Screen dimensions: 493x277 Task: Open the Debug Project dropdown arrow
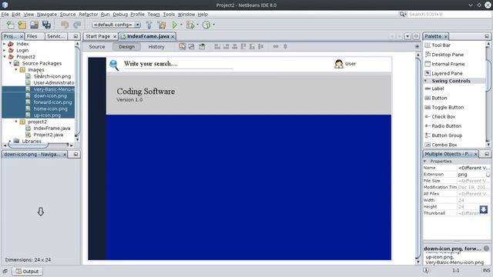(197, 25)
